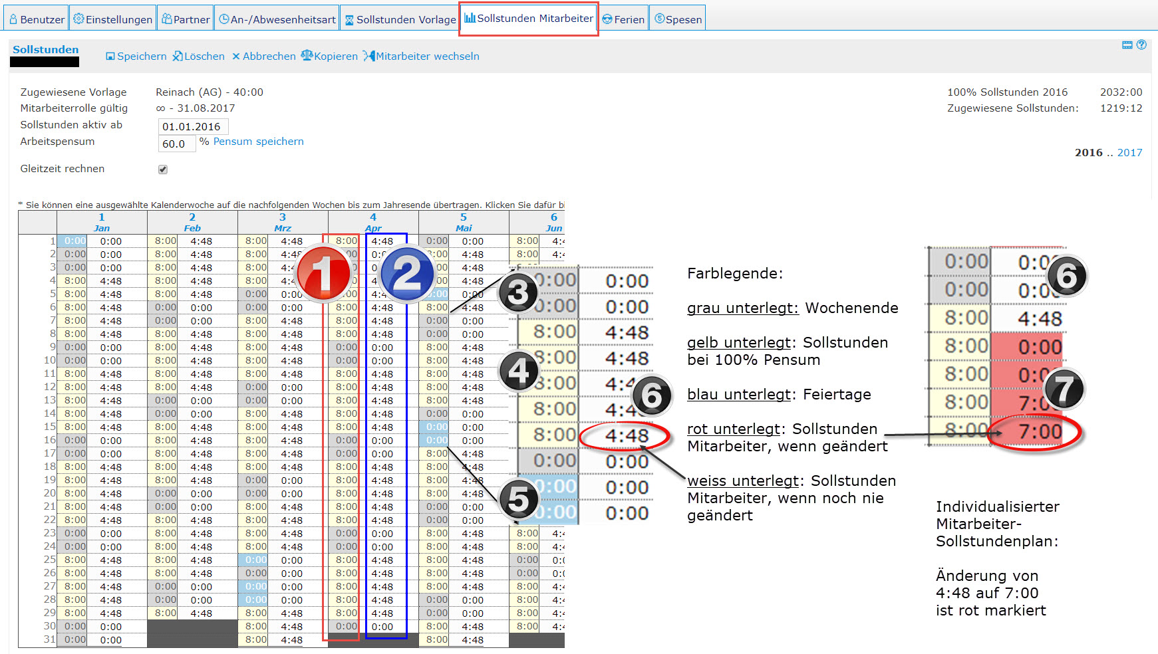This screenshot has height=654, width=1158.
Task: Click the 4:48 cell for February 1
Action: pyautogui.click(x=202, y=241)
